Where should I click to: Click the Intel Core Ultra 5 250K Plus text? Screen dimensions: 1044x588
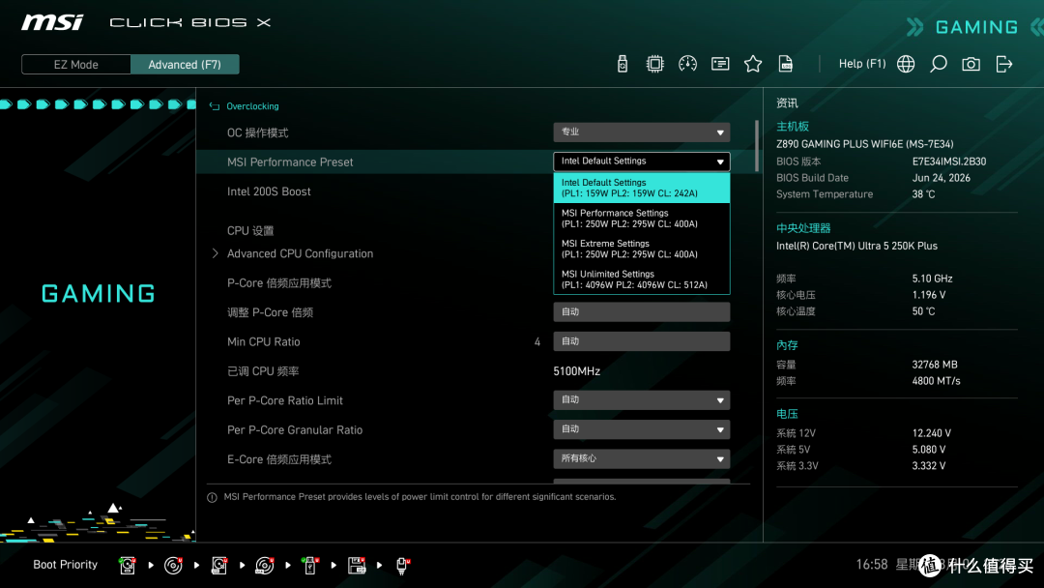coord(856,246)
